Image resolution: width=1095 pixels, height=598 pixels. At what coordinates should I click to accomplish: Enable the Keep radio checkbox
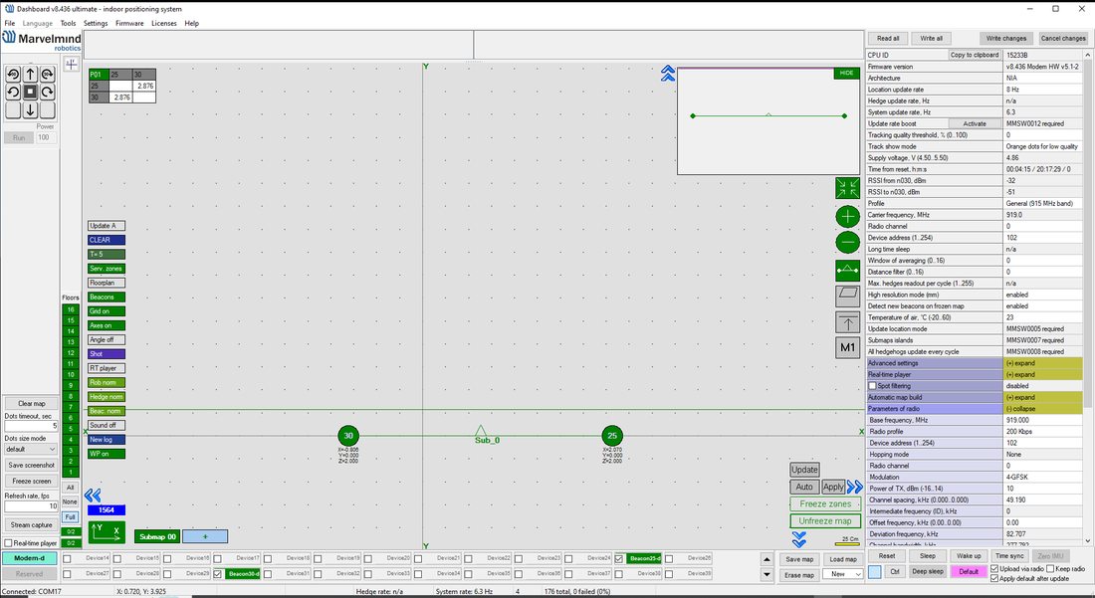1049,569
